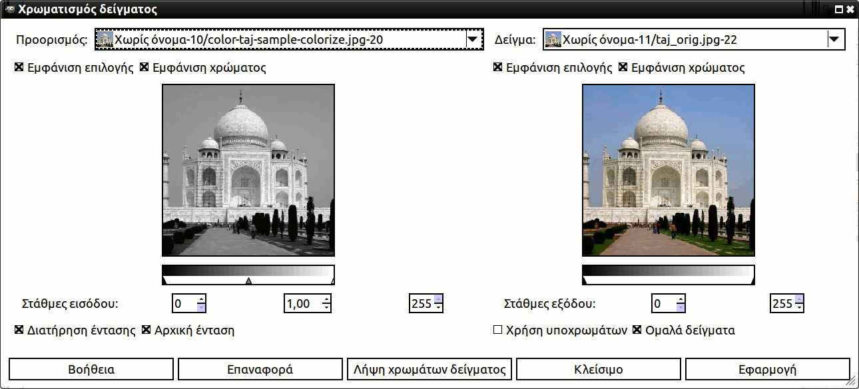The width and height of the screenshot is (859, 389).
Task: Click the gray midpoint input level slider handle
Action: [x=248, y=281]
